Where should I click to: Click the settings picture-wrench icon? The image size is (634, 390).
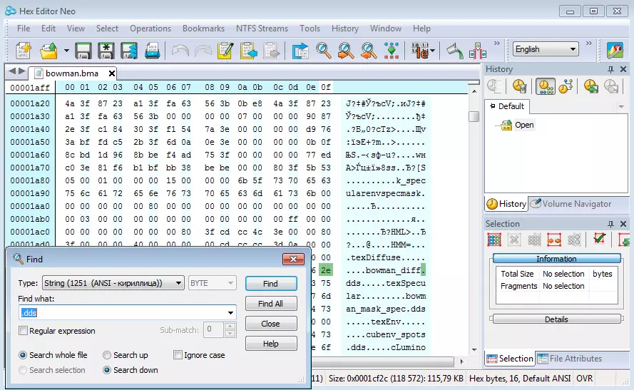tap(615, 51)
